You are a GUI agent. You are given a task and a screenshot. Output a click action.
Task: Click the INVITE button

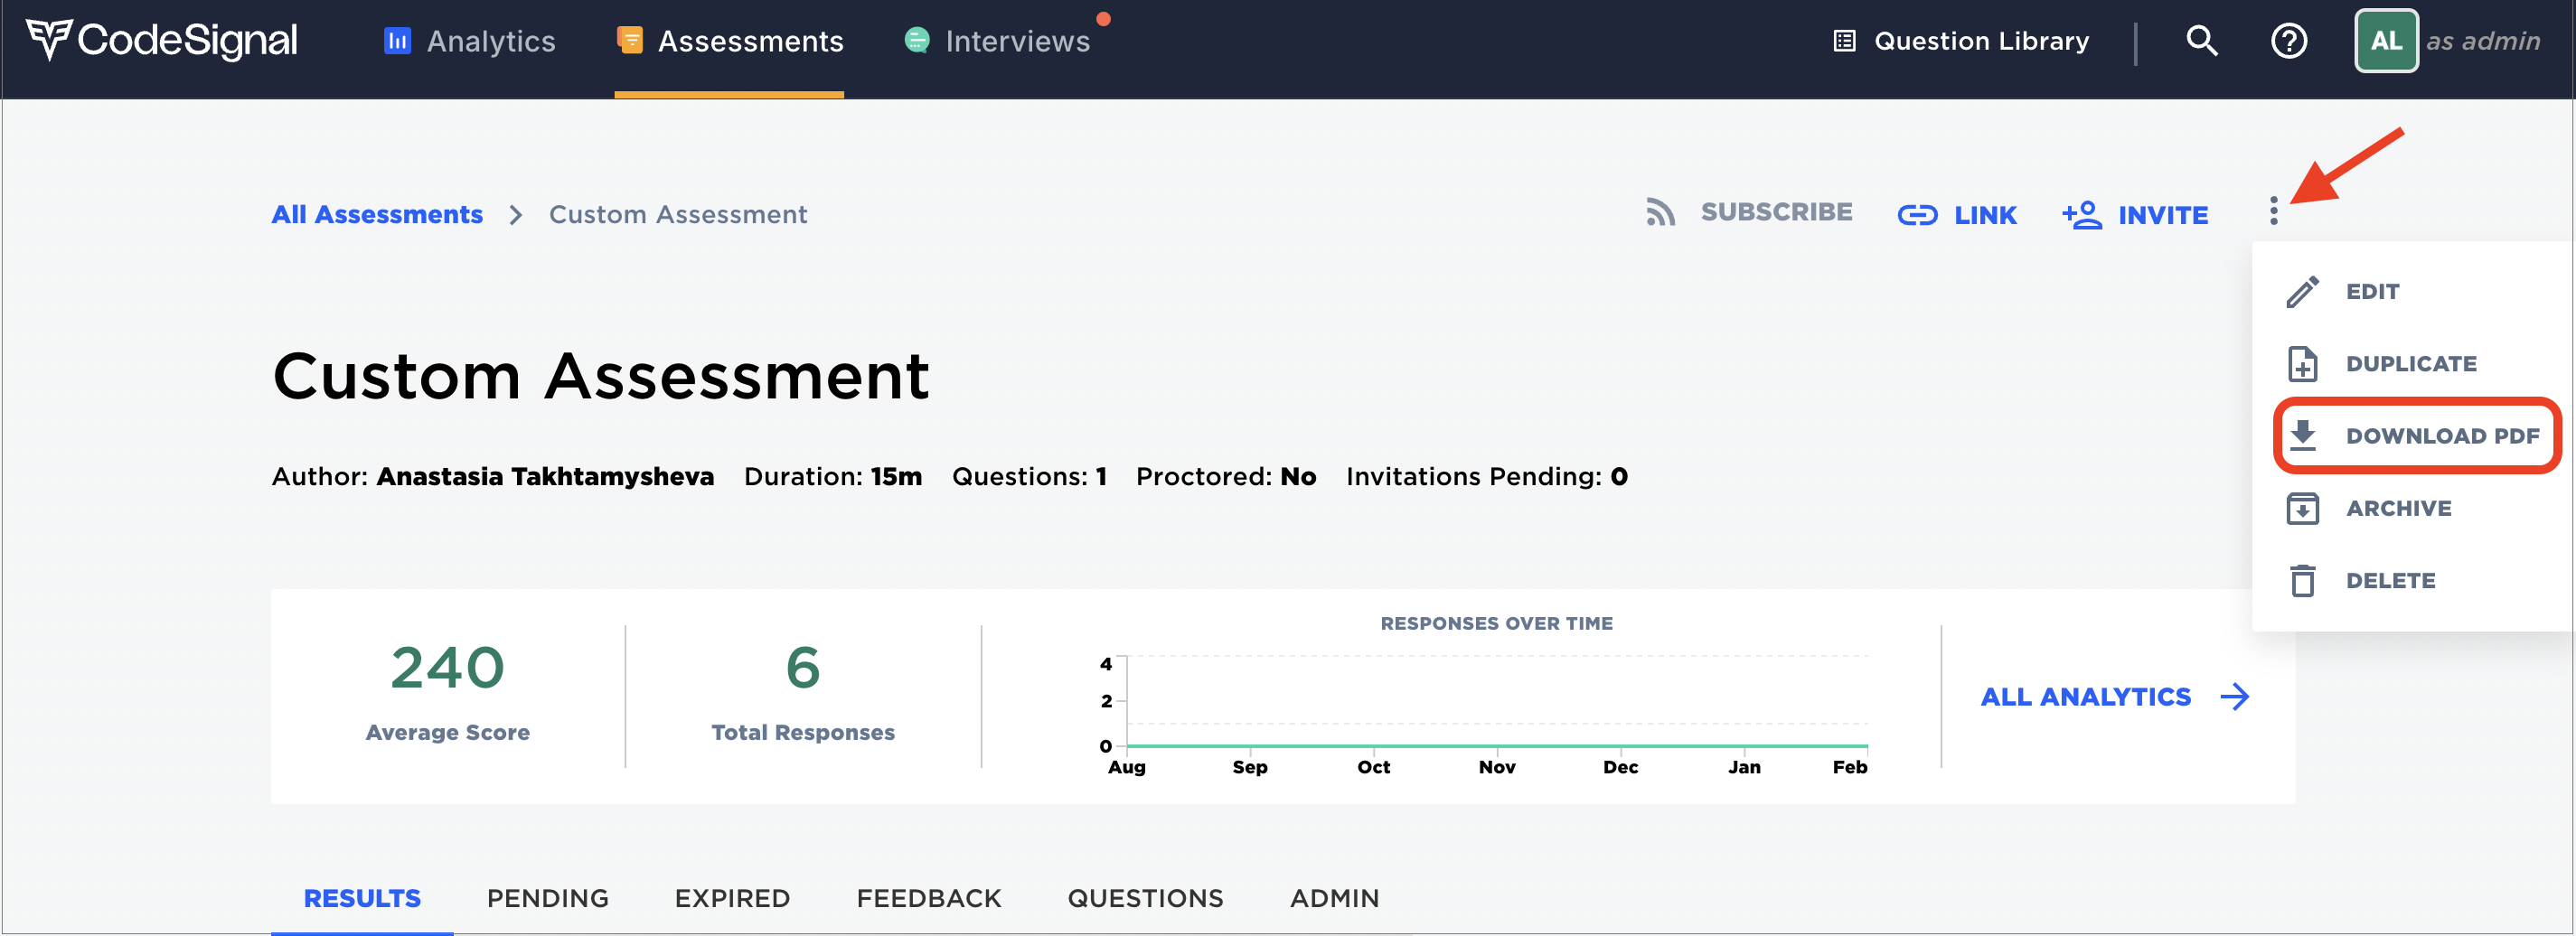[2135, 215]
